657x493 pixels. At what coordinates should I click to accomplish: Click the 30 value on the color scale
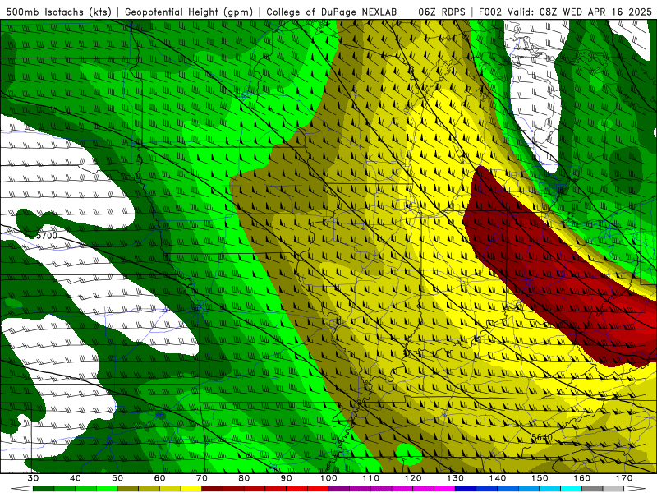tap(33, 478)
